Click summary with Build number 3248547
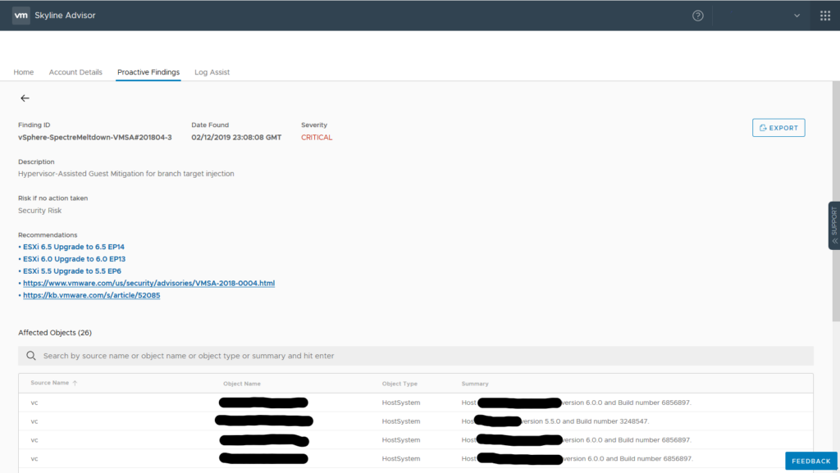This screenshot has height=473, width=840. coord(555,421)
